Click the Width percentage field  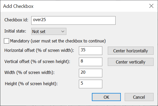tap(90, 73)
